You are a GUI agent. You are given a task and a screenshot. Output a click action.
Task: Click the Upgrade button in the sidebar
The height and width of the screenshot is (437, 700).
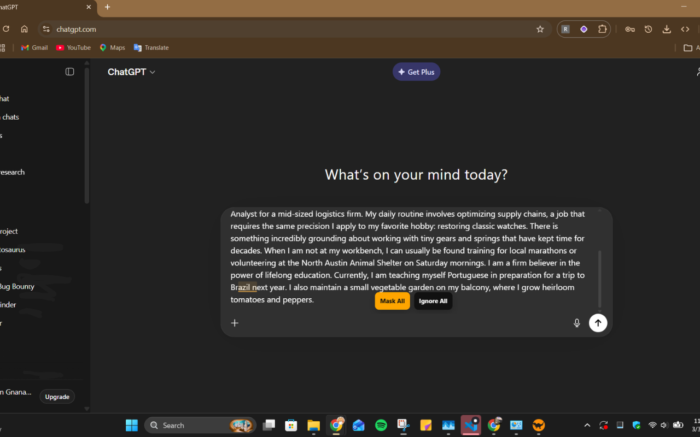click(x=57, y=397)
